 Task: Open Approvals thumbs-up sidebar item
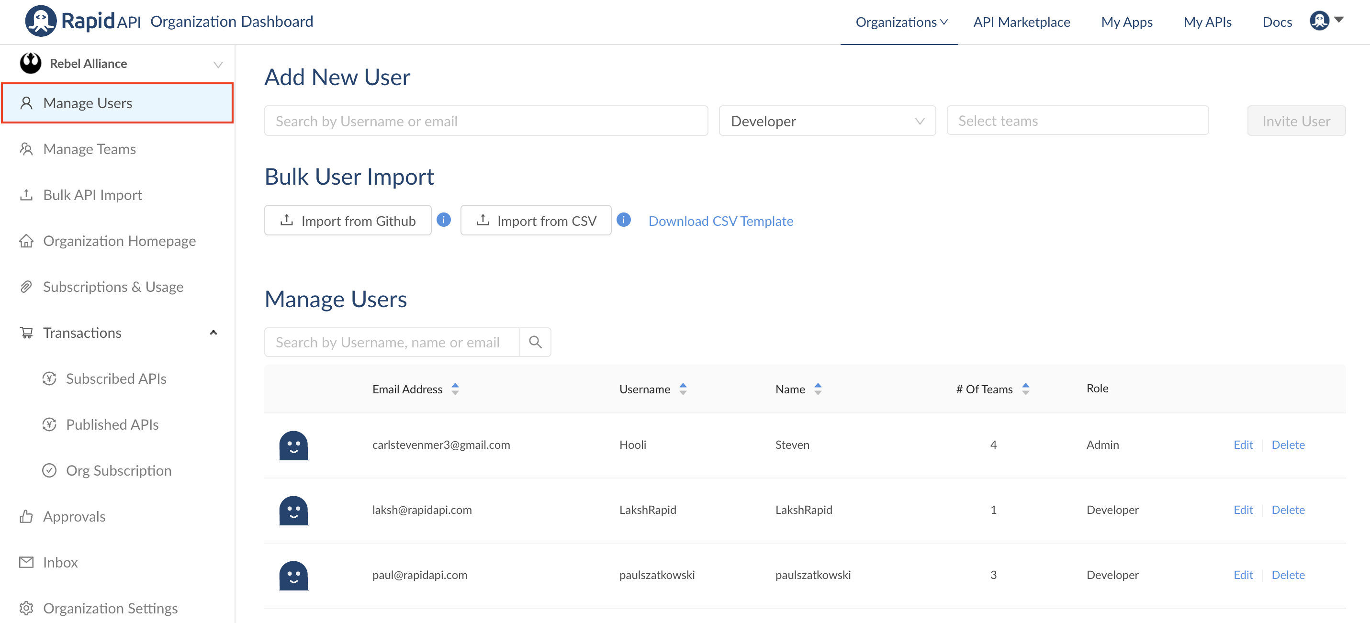(74, 516)
